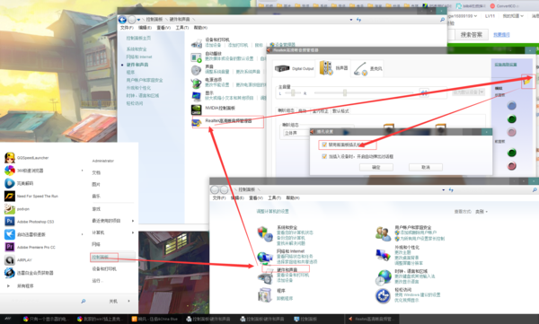Image resolution: width=539 pixels, height=324 pixels.
Task: Click the Display monitor icon in Hardware and Sound
Action: 196,97
